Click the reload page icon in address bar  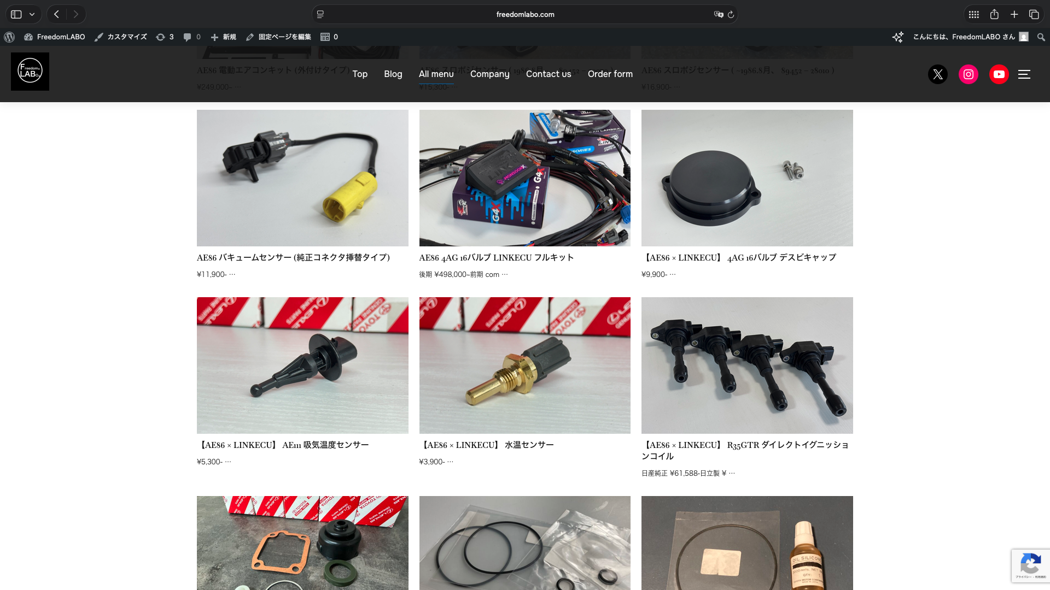coord(731,15)
